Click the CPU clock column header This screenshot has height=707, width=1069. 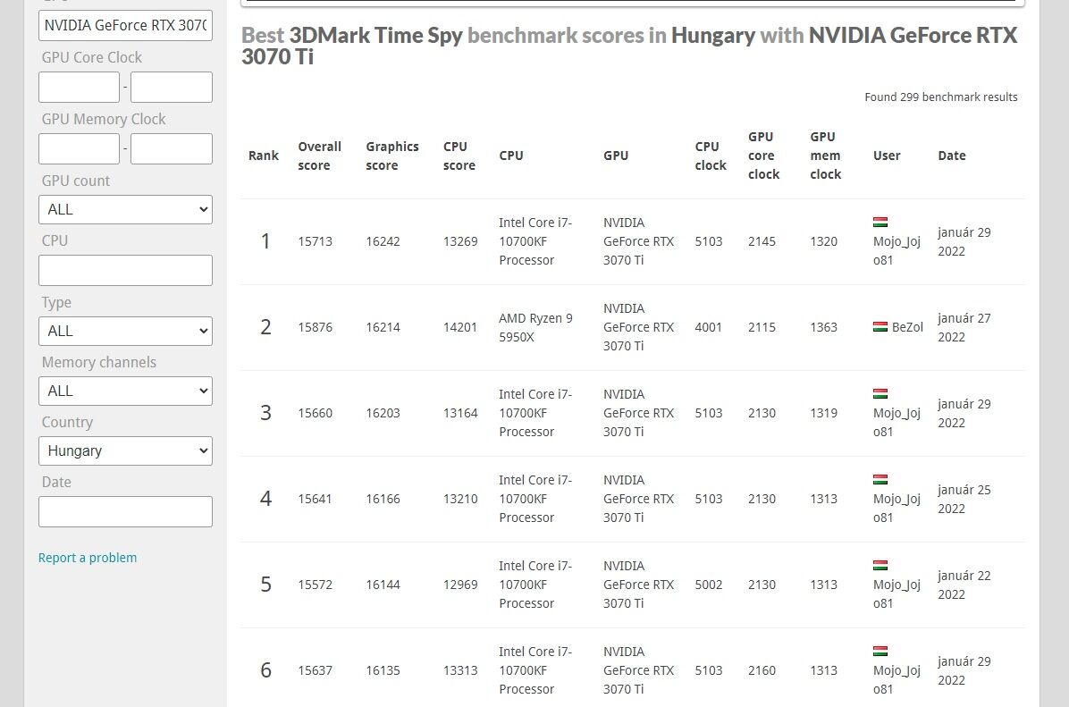(711, 156)
